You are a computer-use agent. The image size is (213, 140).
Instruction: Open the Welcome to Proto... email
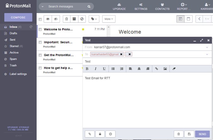72,31
